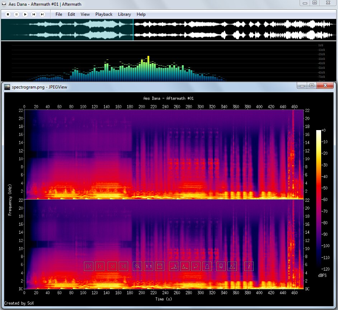Jump to the last image in JPEGView
Screen dimensions: 338x310
click(123, 266)
